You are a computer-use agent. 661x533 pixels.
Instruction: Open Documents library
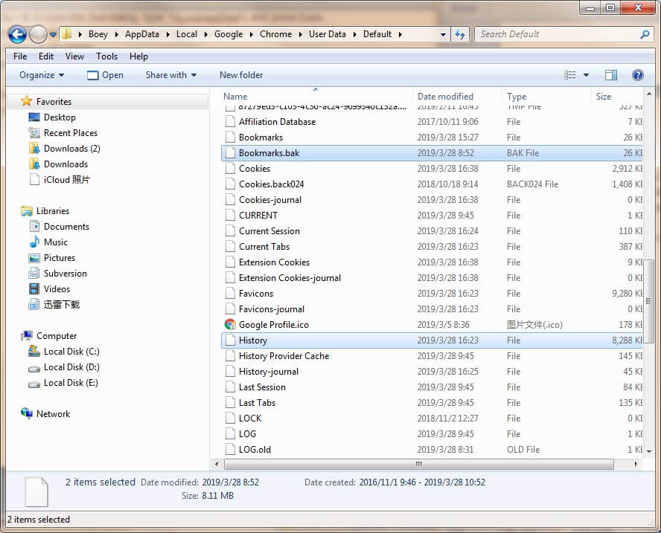point(66,227)
